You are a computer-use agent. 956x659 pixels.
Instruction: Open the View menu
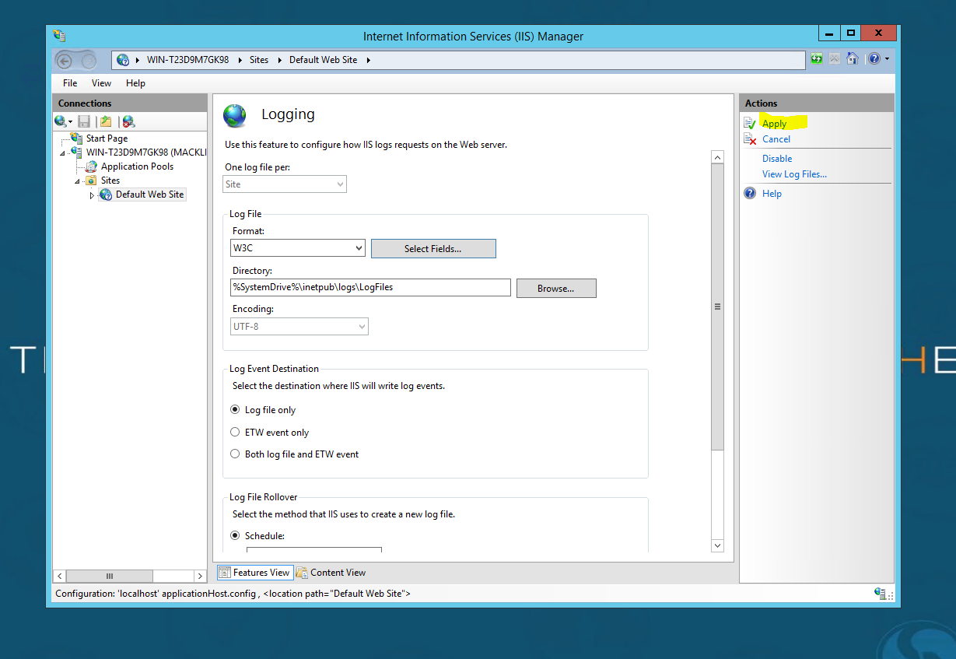pyautogui.click(x=101, y=83)
